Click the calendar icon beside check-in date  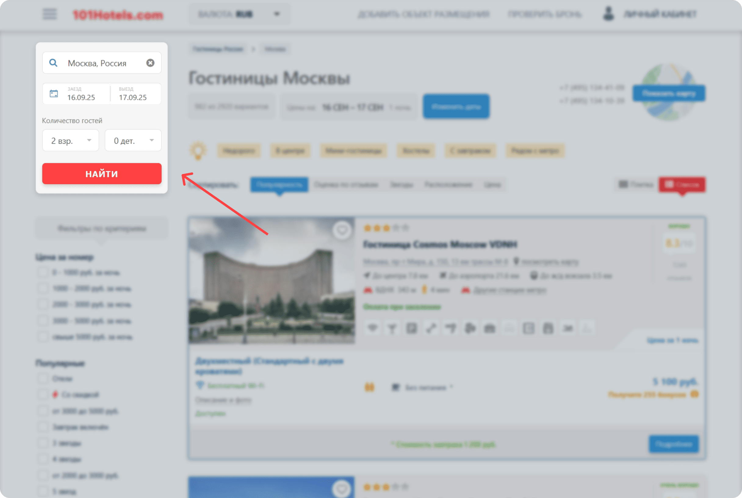click(x=54, y=94)
